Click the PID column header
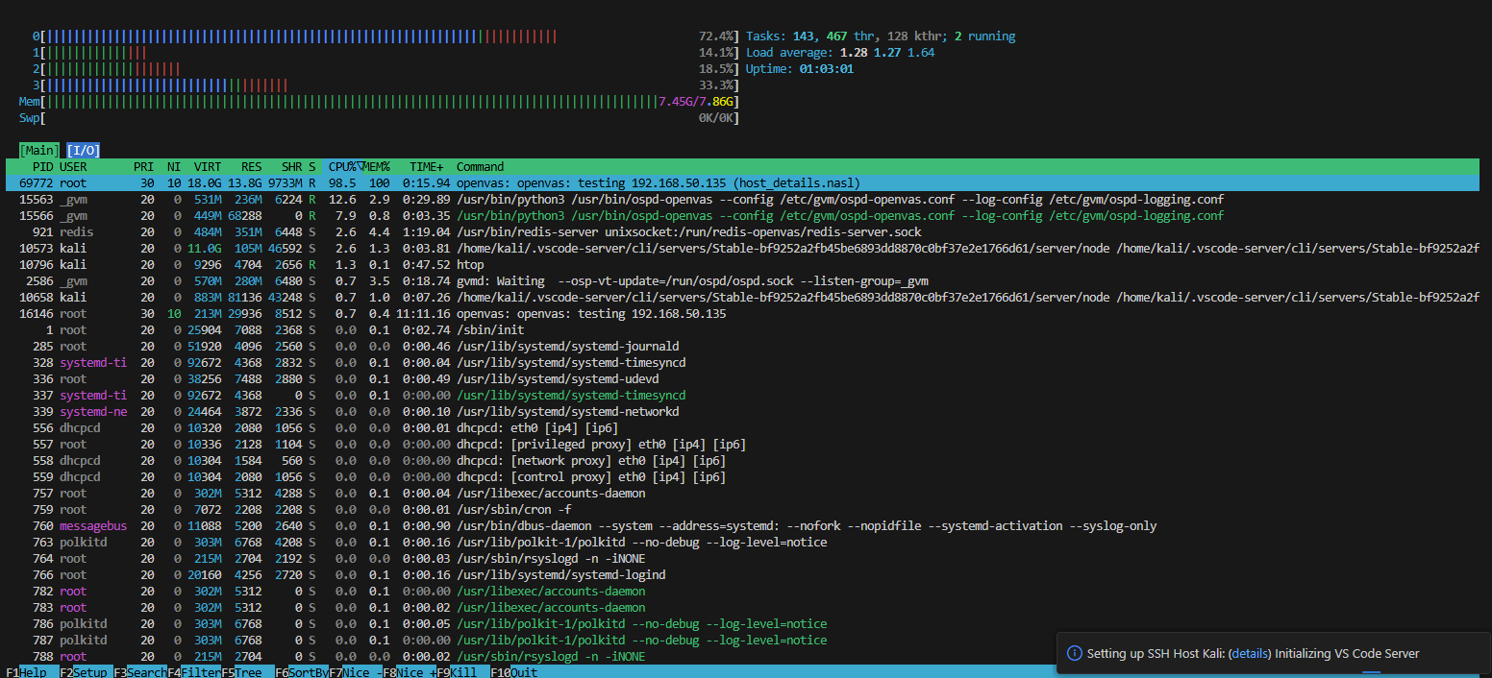 (x=42, y=166)
